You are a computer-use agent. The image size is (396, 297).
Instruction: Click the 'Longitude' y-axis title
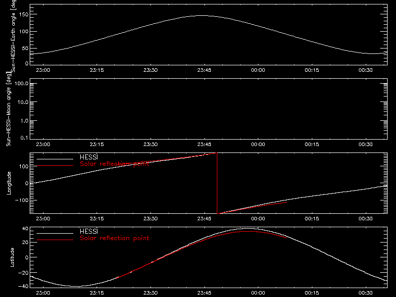pos(9,183)
